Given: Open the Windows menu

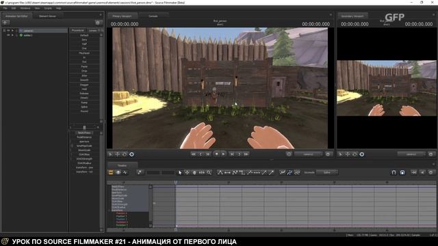Looking at the screenshot, I should click(x=25, y=8).
